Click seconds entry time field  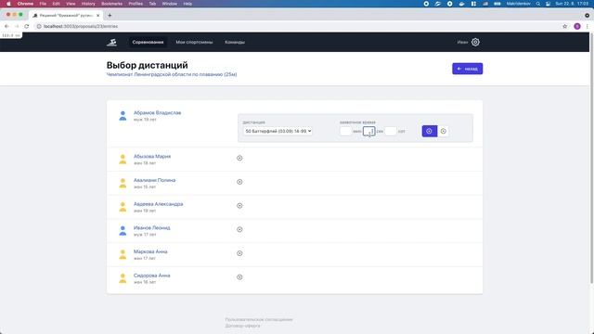[369, 131]
